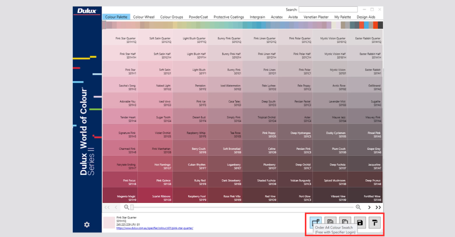Open the pink-star-quarter dulux.com.au link
Image resolution: width=455 pixels, height=237 pixels.
coord(155,228)
